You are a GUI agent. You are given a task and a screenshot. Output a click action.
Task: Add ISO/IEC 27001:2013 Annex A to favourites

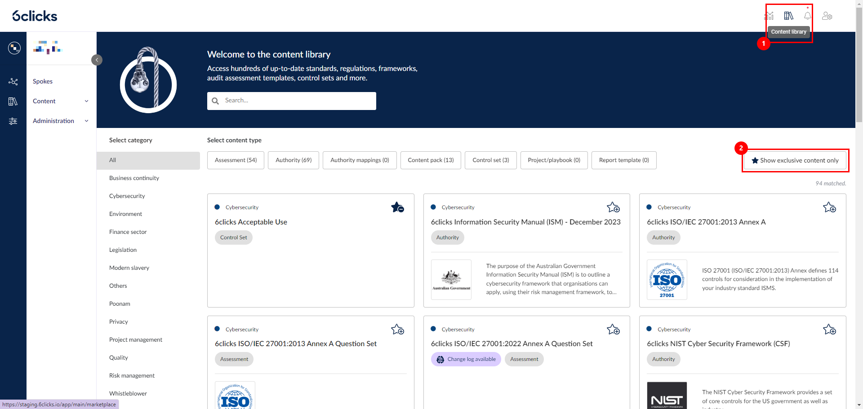pyautogui.click(x=829, y=207)
